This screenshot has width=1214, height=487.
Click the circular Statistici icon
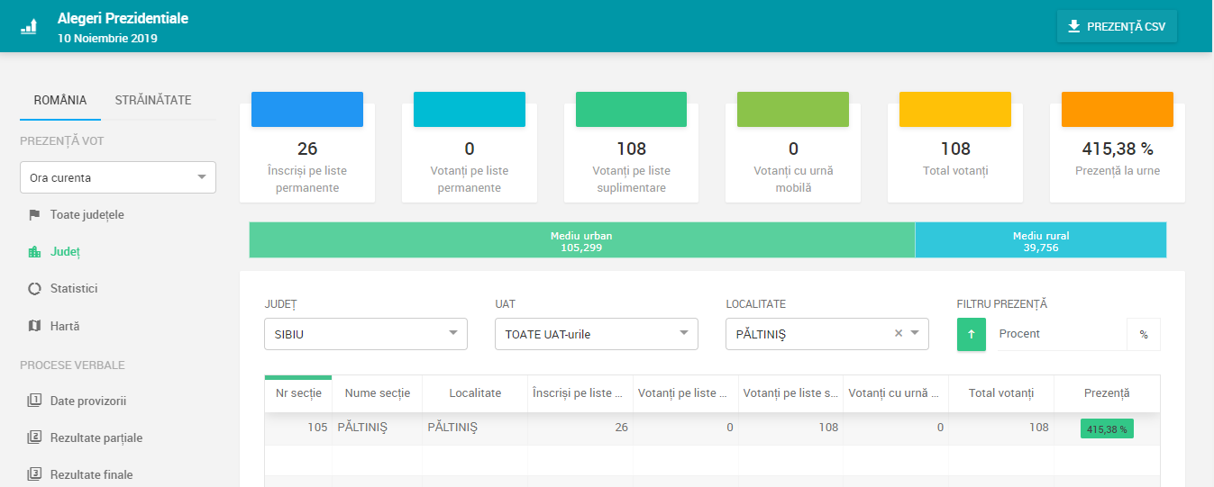(x=34, y=289)
